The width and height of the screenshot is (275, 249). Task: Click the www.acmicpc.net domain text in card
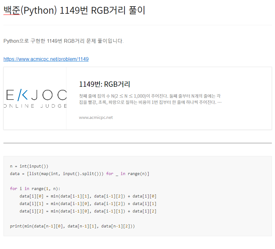pyautogui.click(x=96, y=118)
